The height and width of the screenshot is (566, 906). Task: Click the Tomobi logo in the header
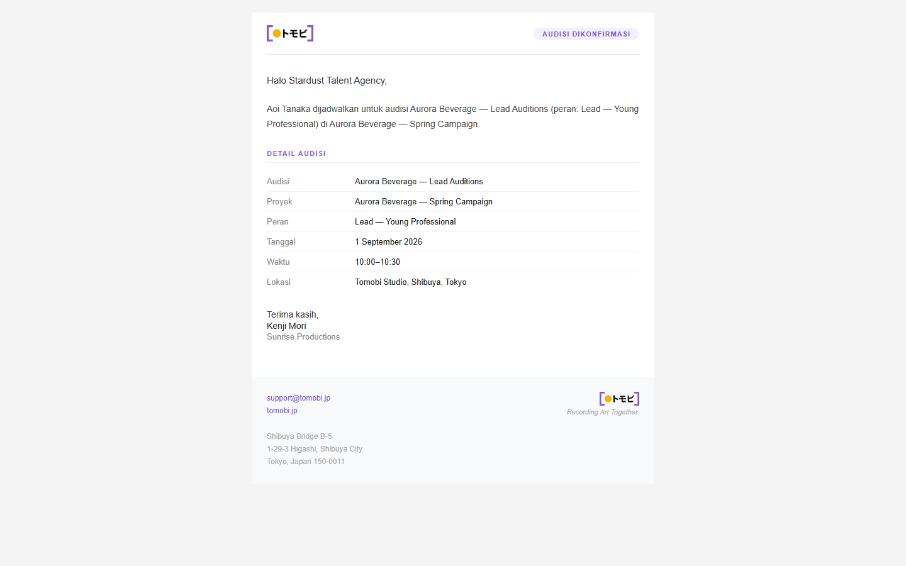[290, 33]
